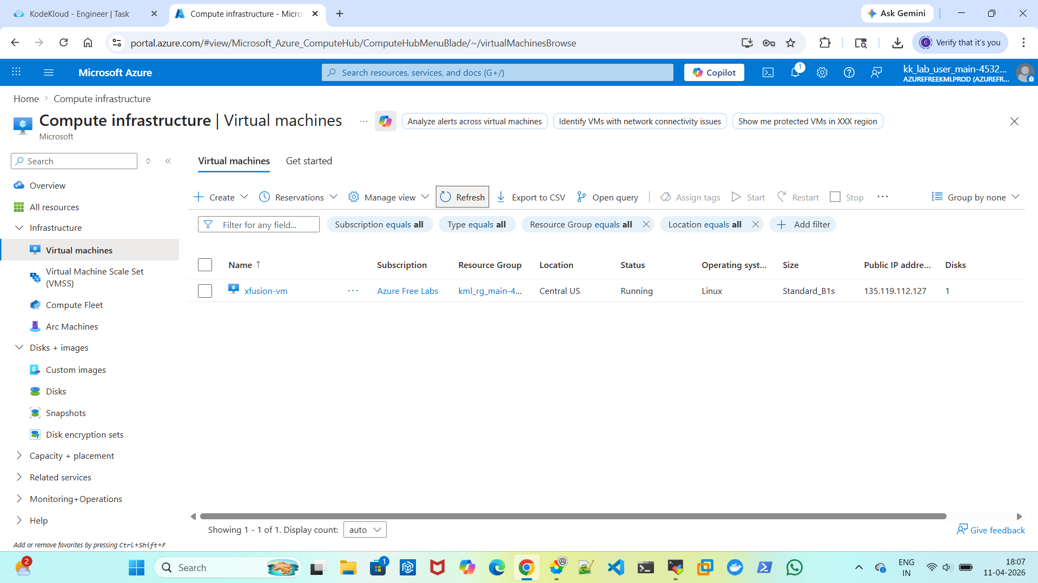This screenshot has width=1038, height=583.
Task: Bookmark this page with the star icon
Action: point(790,43)
